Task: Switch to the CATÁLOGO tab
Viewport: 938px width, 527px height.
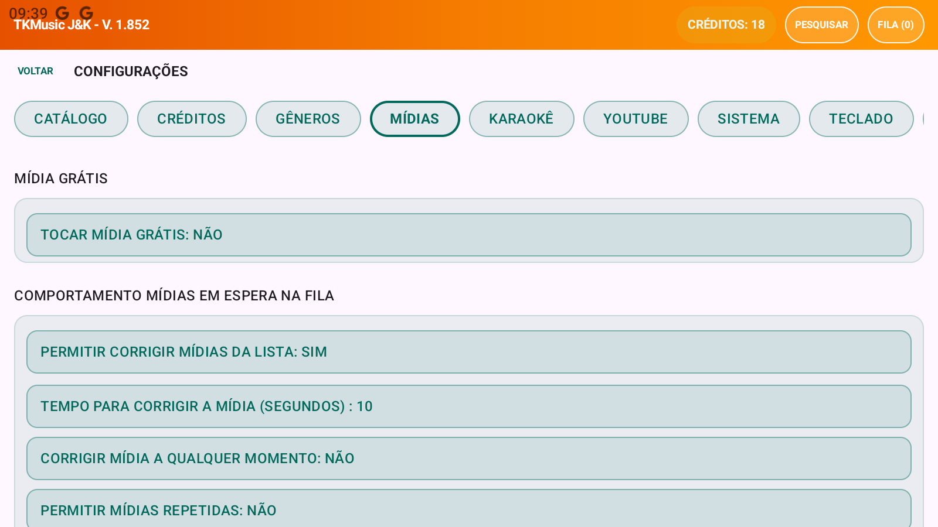Action: coord(71,119)
